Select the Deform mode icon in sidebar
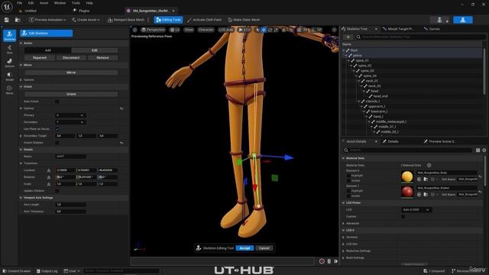 [x=9, y=63]
